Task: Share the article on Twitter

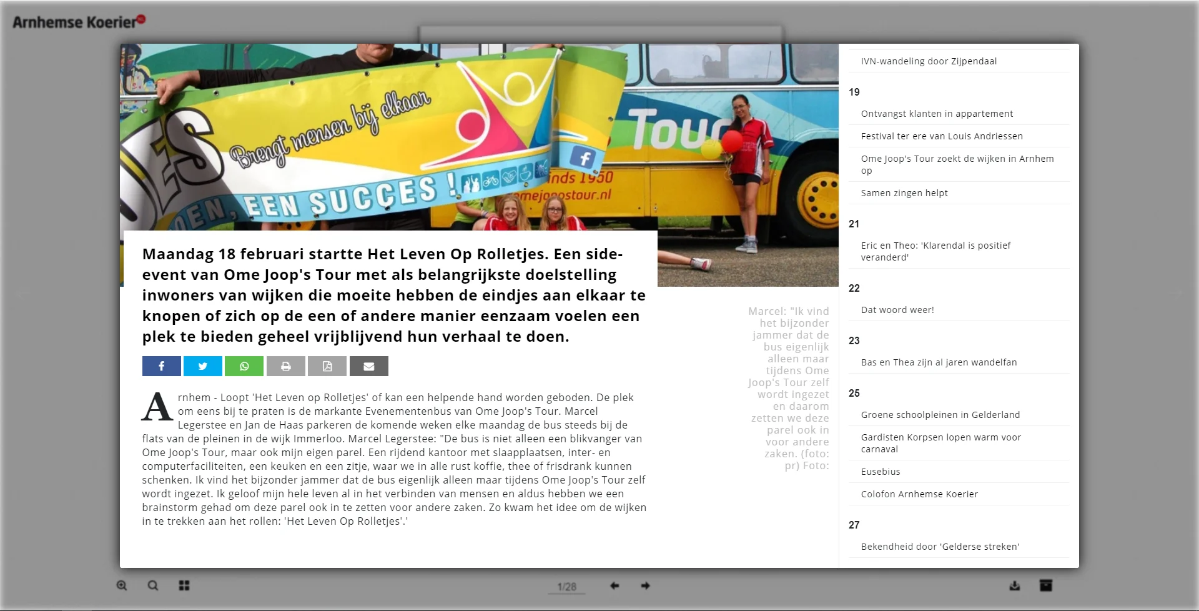Action: coord(203,366)
